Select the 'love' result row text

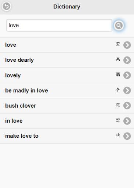click(11, 45)
